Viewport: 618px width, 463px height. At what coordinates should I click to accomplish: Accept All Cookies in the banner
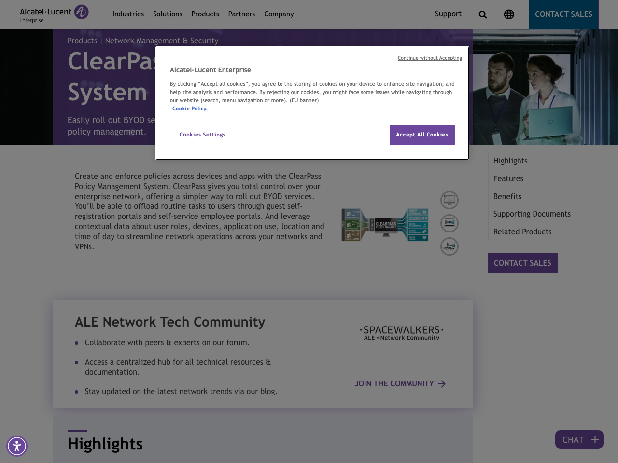click(x=422, y=134)
